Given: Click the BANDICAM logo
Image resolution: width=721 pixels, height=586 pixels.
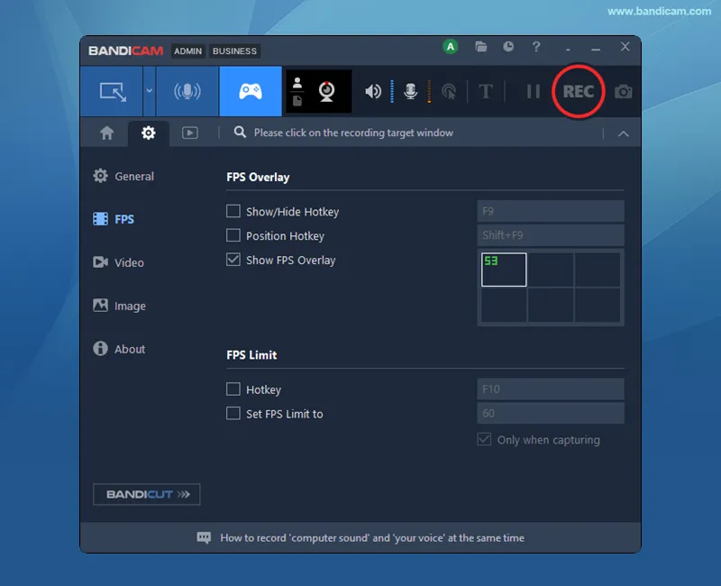Looking at the screenshot, I should point(125,50).
